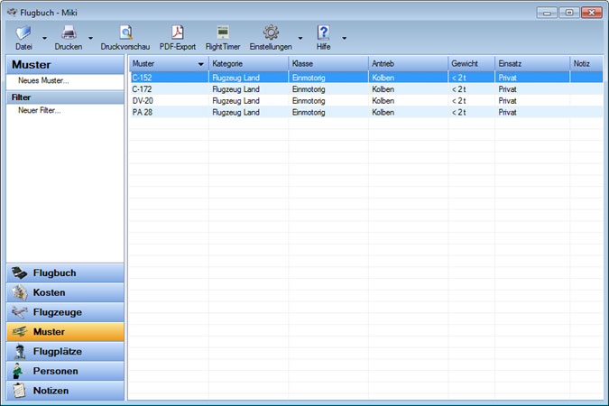Sort by the Kategorie column header

(x=249, y=64)
